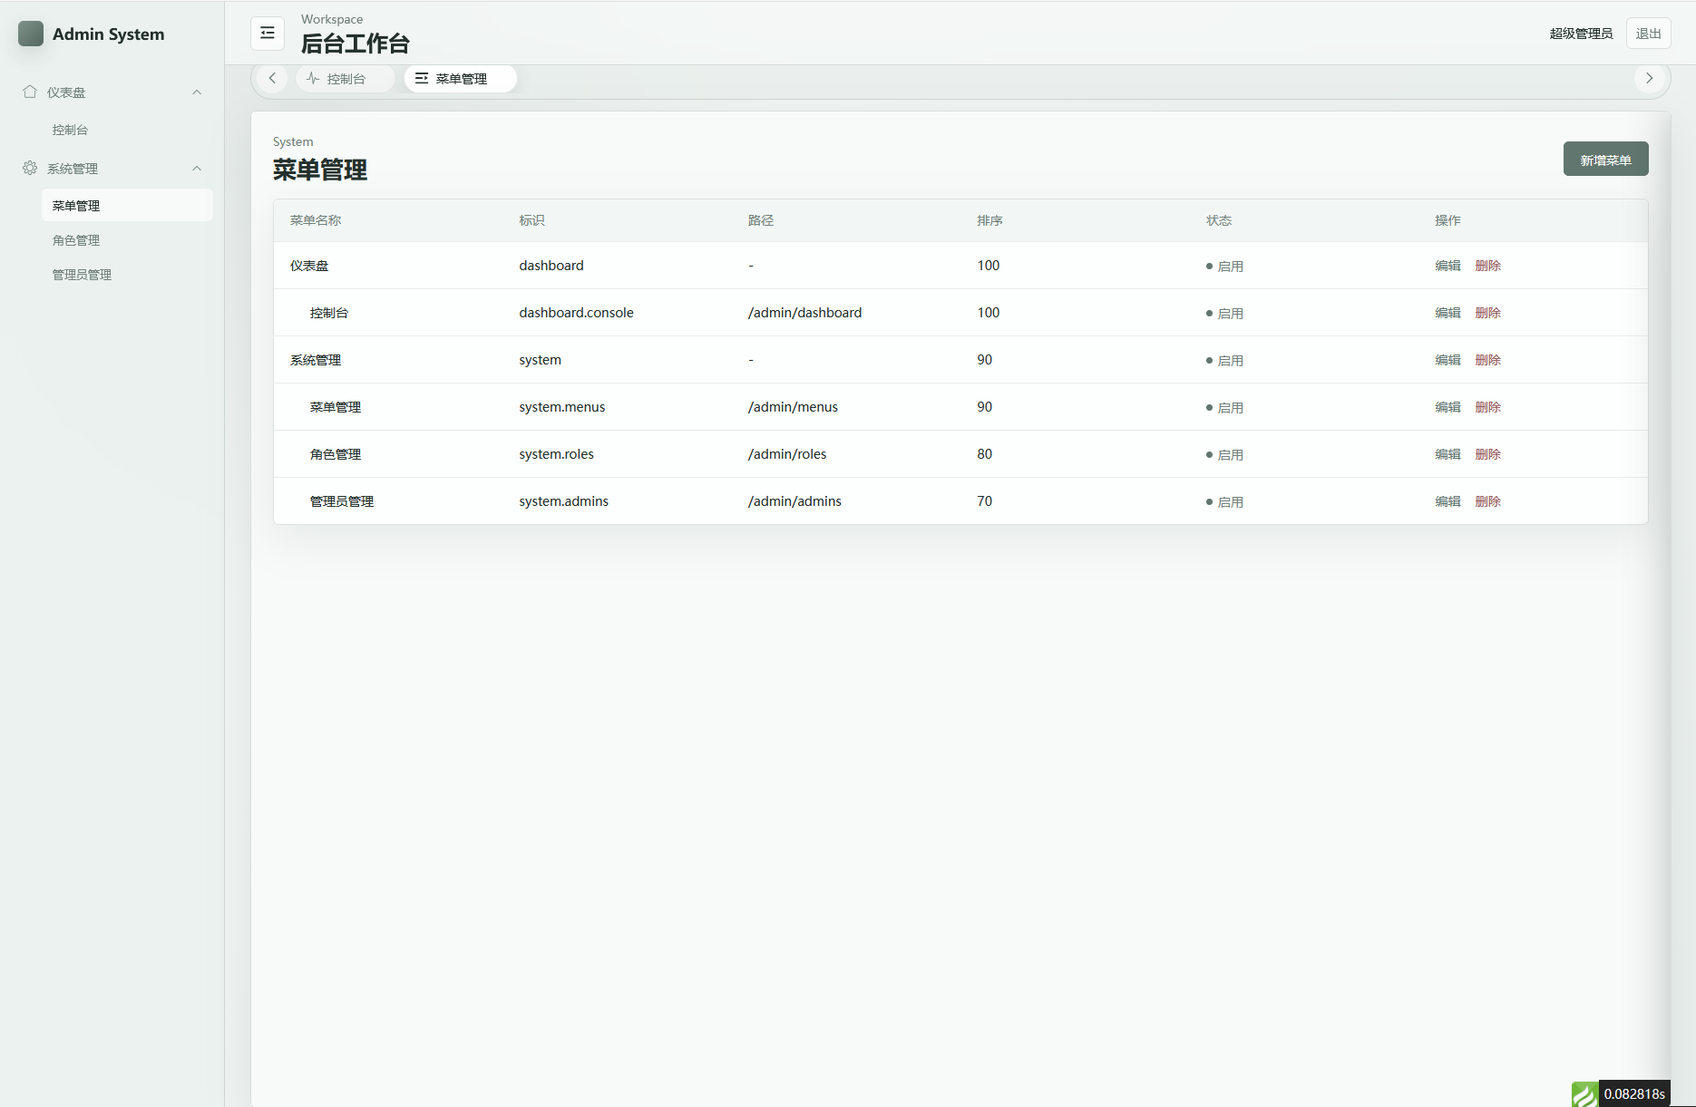Collapse the 系统管理 sidebar group chevron

click(197, 168)
